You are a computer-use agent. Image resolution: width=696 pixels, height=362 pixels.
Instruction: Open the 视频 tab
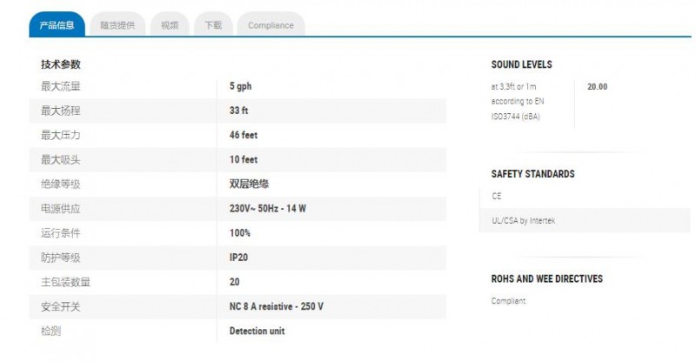[x=170, y=25]
